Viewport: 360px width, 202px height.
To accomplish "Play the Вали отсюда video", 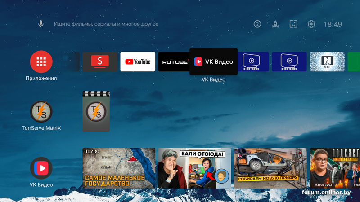I will 195,168.
